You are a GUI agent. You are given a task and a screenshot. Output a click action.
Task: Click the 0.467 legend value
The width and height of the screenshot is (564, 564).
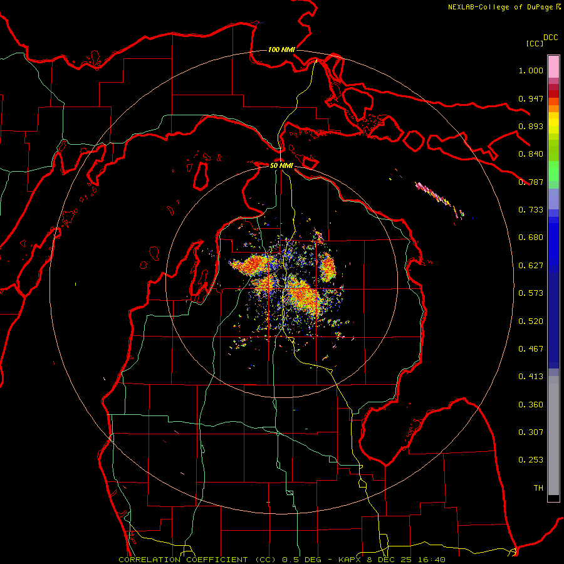click(531, 349)
